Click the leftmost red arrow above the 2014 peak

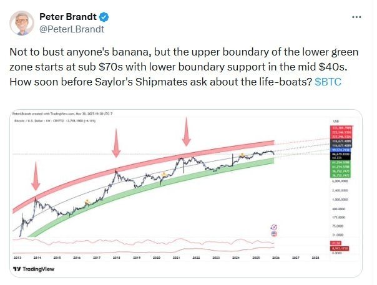pyautogui.click(x=35, y=176)
